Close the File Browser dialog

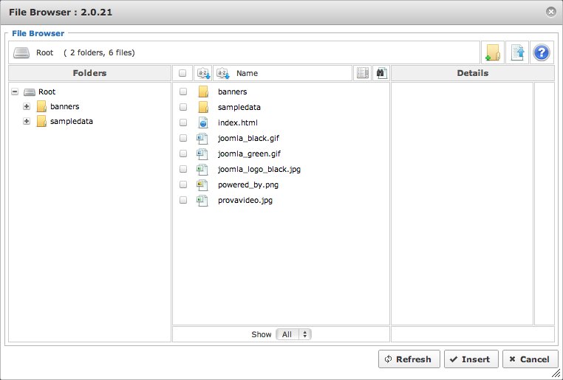550,12
